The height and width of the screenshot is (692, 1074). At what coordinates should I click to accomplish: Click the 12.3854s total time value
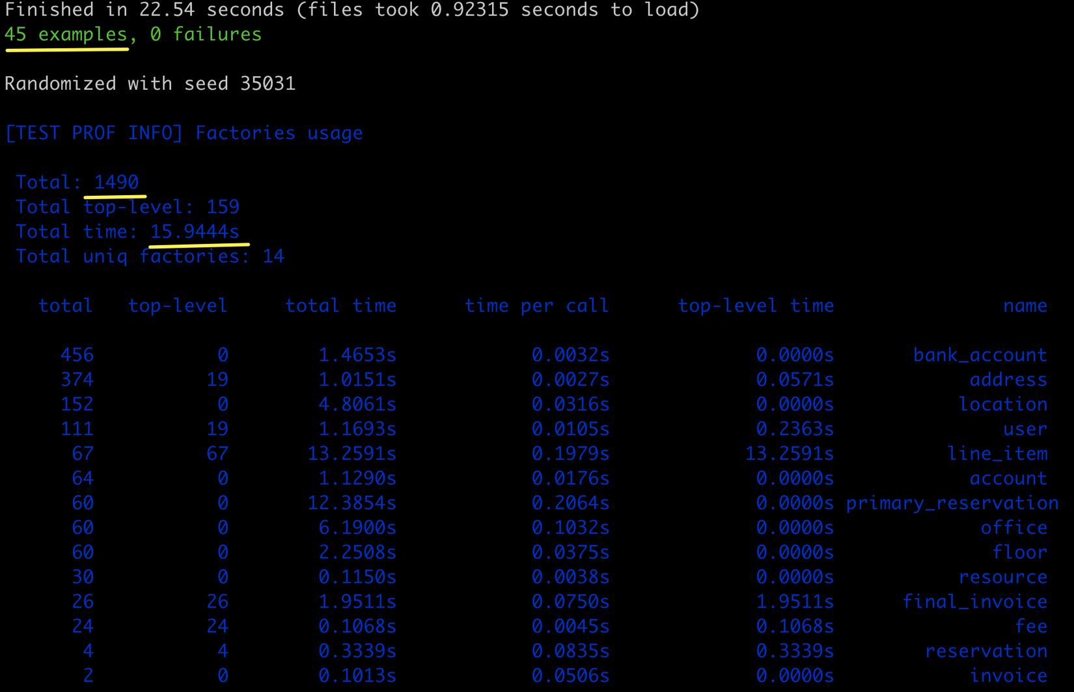(352, 504)
